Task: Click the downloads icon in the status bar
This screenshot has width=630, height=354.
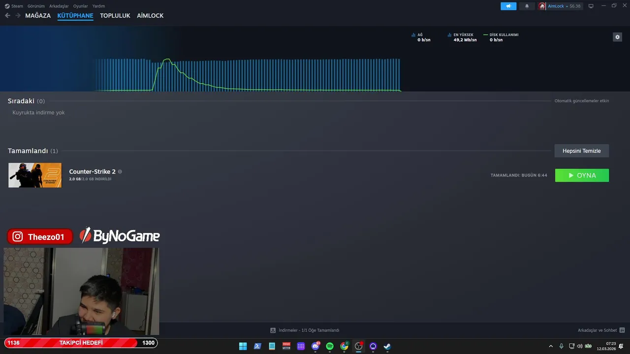Action: pyautogui.click(x=273, y=330)
